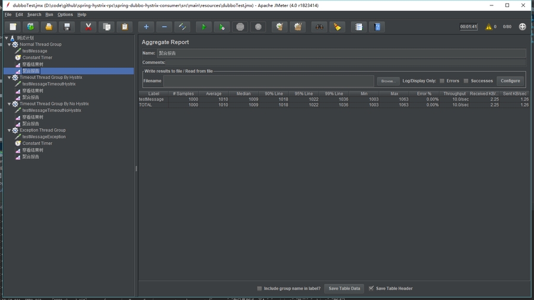Enable the Errors only checkbox
This screenshot has height=300, width=534.
click(442, 81)
